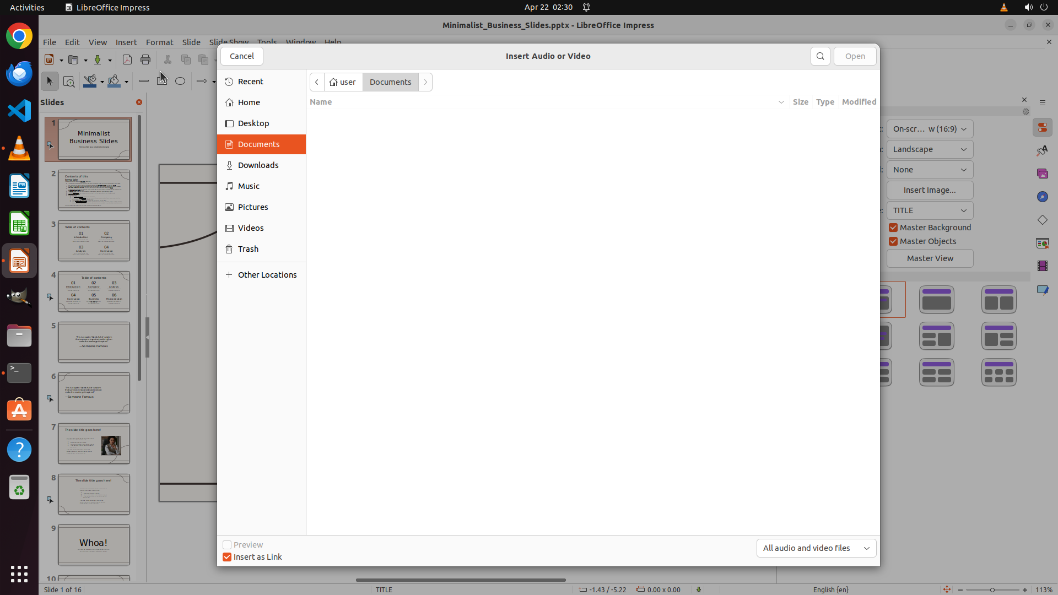Click the Export as PDF toolbar icon
1058x595 pixels.
[x=127, y=59]
